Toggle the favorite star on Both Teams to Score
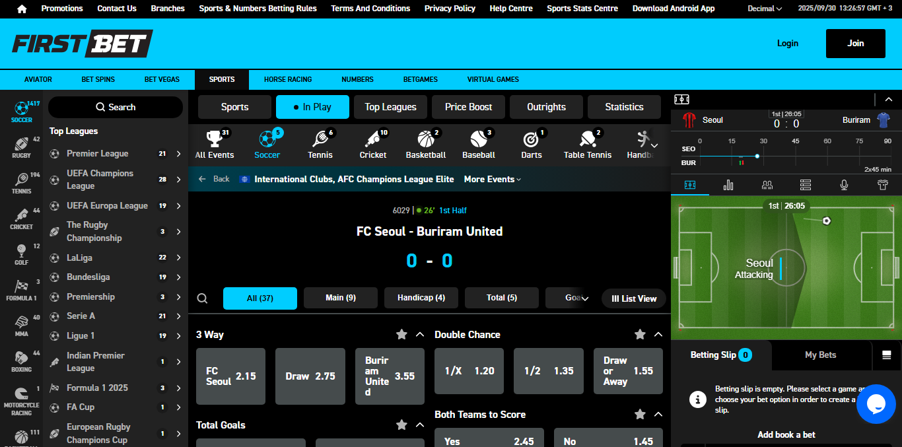 point(640,415)
